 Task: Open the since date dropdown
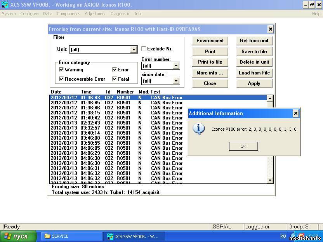pos(176,81)
